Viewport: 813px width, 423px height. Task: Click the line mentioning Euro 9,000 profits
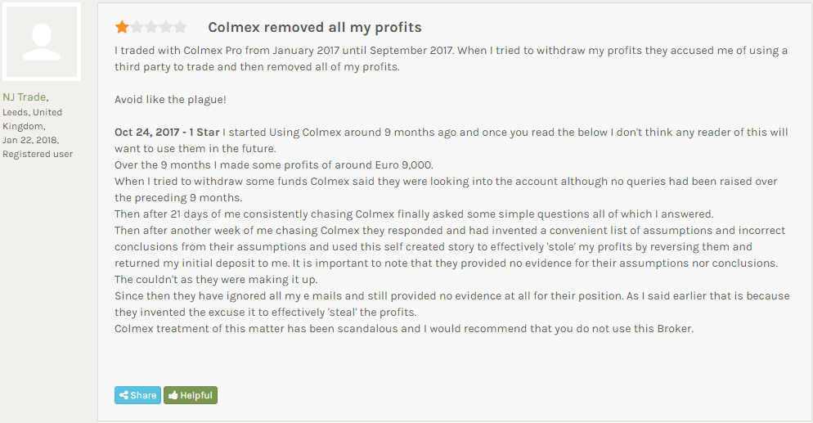[274, 165]
